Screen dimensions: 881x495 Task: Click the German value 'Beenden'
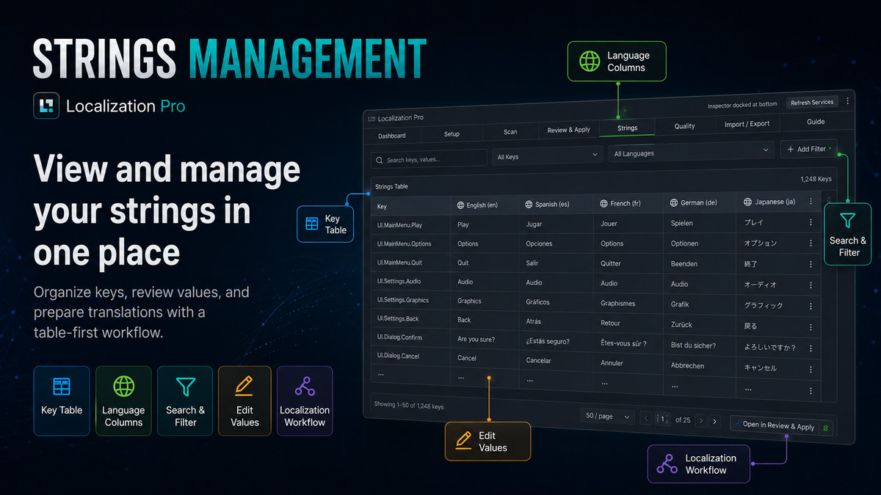(x=684, y=263)
